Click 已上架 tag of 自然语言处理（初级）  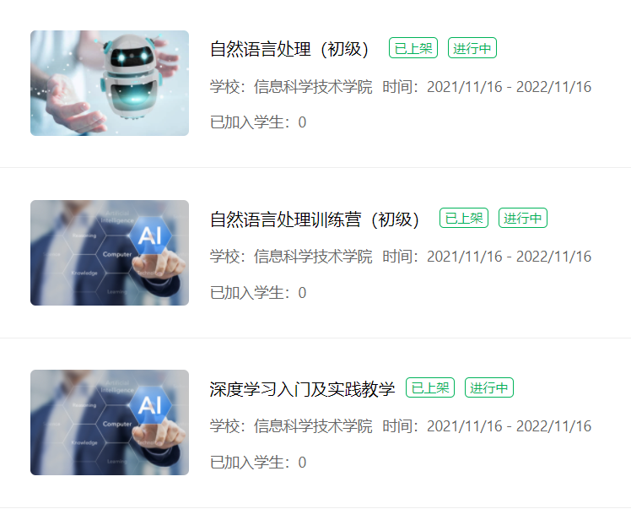coord(413,48)
